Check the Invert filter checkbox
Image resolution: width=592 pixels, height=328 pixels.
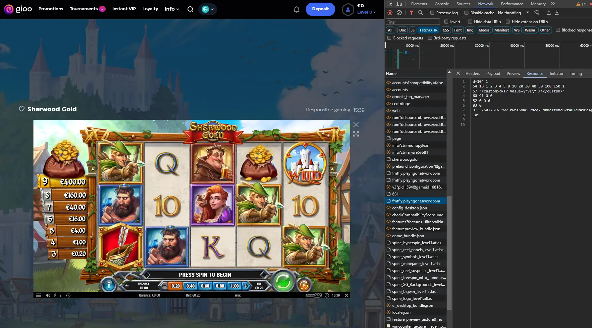click(446, 22)
